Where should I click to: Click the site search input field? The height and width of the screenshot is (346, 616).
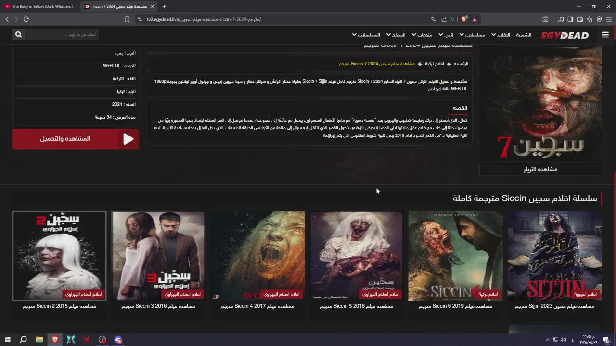[62, 35]
